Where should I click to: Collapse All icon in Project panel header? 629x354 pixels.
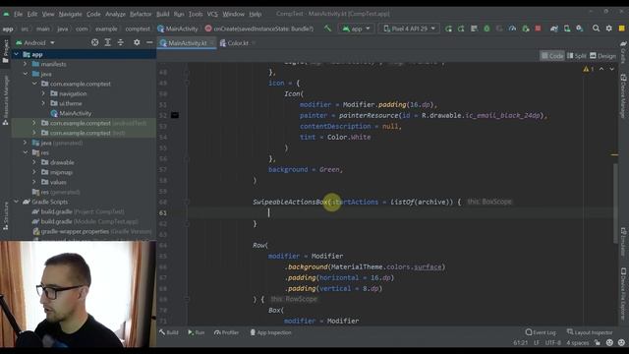[x=120, y=42]
